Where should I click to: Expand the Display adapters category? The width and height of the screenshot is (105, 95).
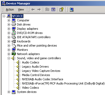point(9,29)
